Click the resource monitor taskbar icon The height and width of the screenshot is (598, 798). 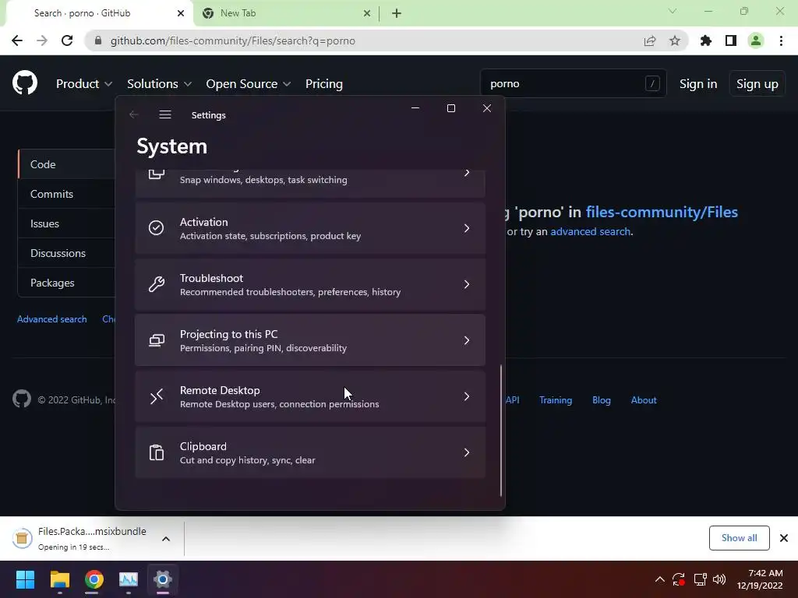click(129, 579)
